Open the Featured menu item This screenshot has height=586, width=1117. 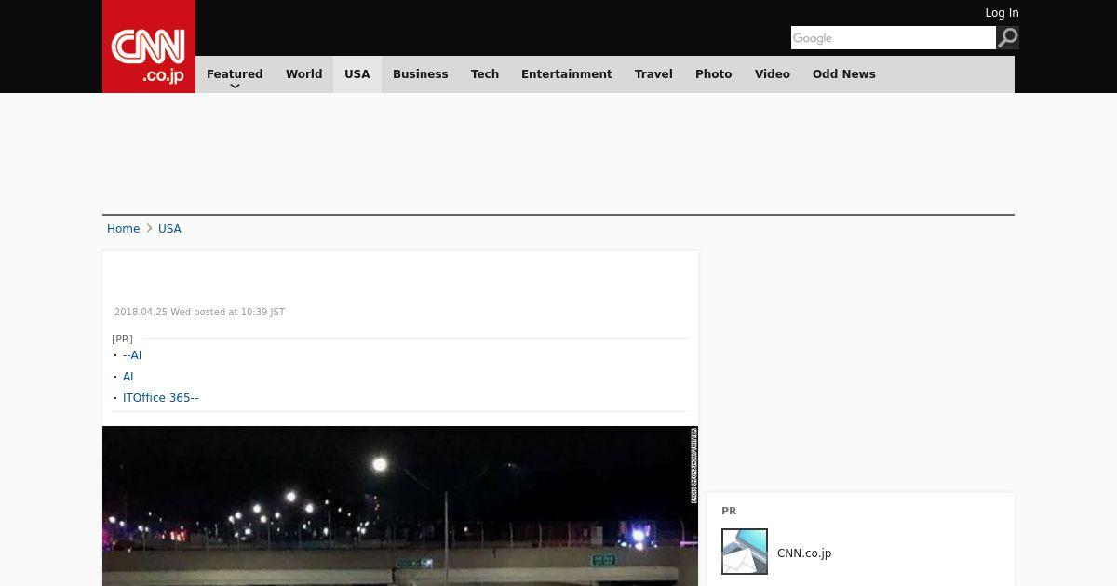(x=235, y=74)
